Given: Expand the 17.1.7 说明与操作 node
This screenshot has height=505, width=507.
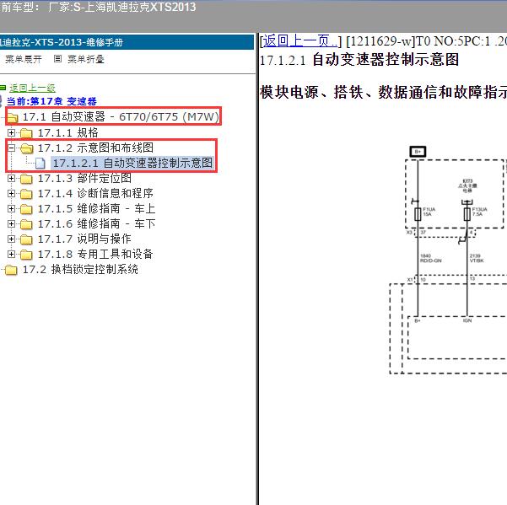Looking at the screenshot, I should (11, 239).
